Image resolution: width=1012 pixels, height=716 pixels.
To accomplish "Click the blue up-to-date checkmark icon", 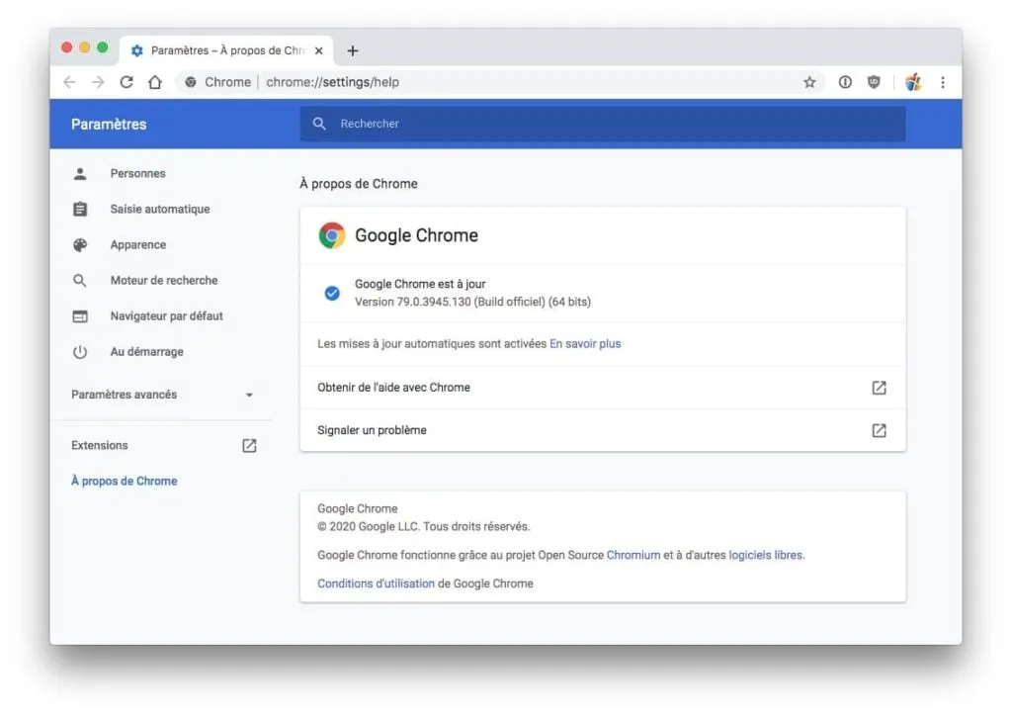I will click(332, 293).
